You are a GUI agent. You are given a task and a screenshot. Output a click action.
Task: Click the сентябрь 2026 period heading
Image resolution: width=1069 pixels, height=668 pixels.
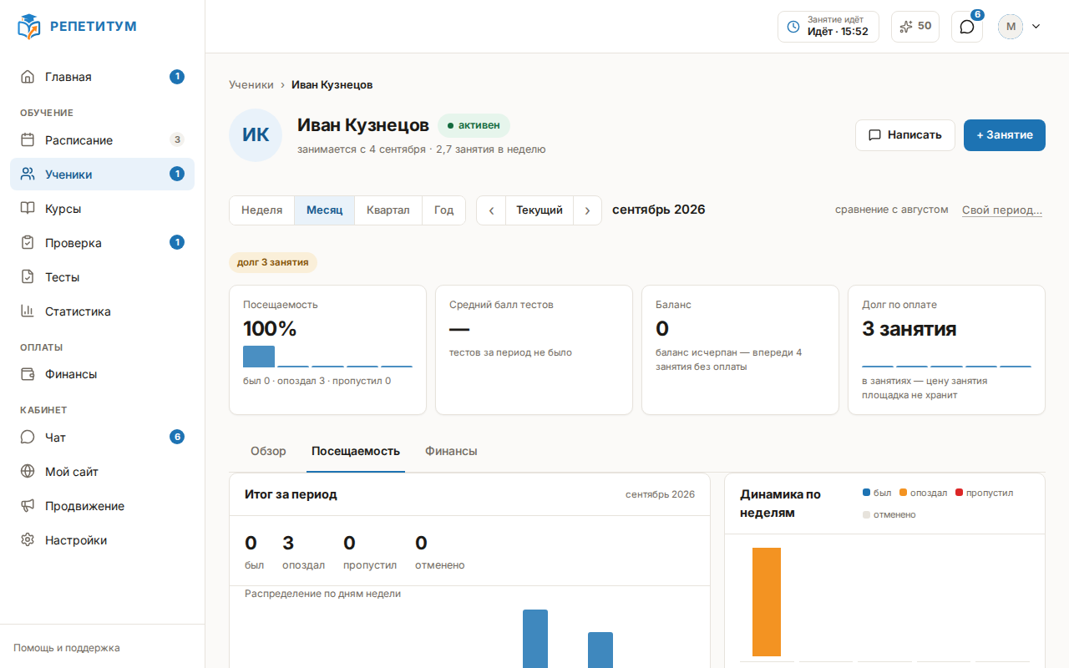coord(659,210)
